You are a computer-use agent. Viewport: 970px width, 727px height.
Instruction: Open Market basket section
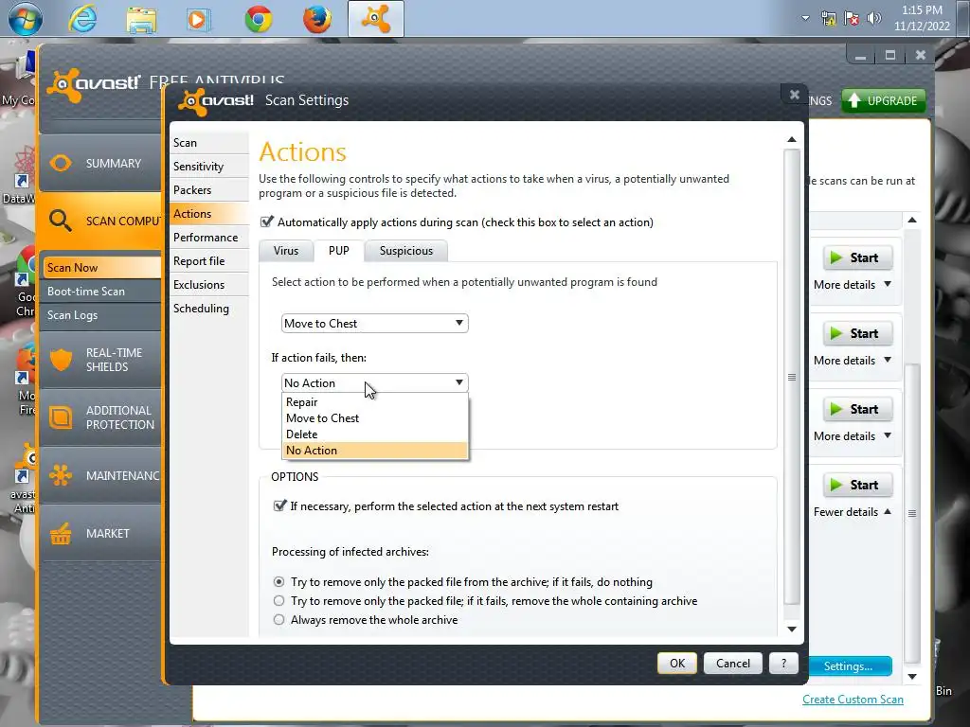[100, 533]
